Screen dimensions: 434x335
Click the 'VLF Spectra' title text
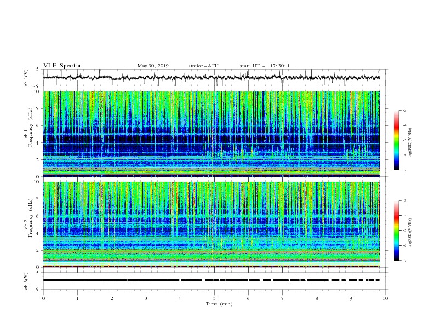(62, 66)
